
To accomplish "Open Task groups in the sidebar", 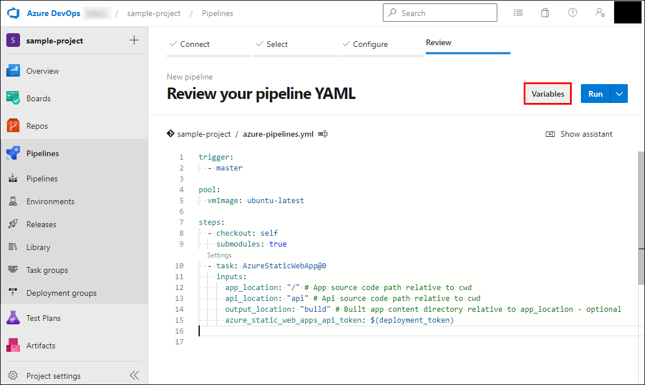I will (74, 270).
